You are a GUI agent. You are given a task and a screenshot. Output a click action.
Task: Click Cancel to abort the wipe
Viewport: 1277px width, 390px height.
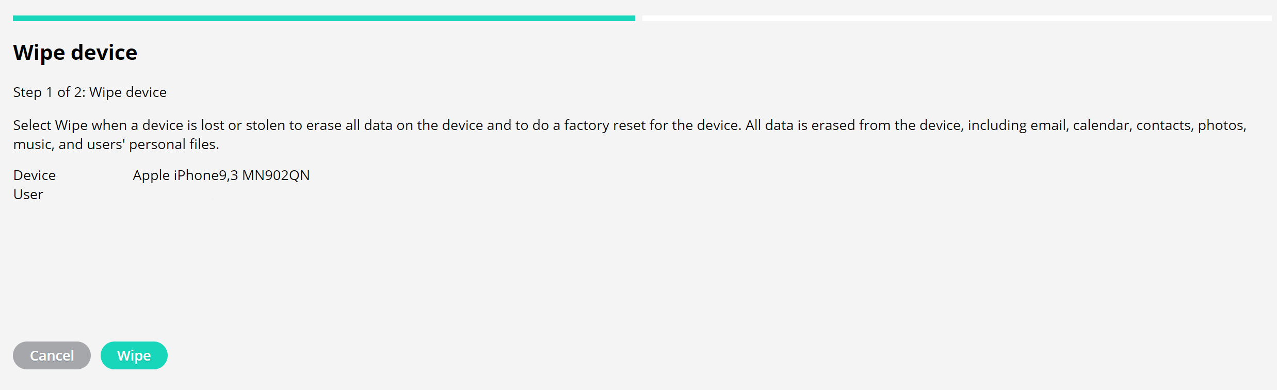[51, 355]
